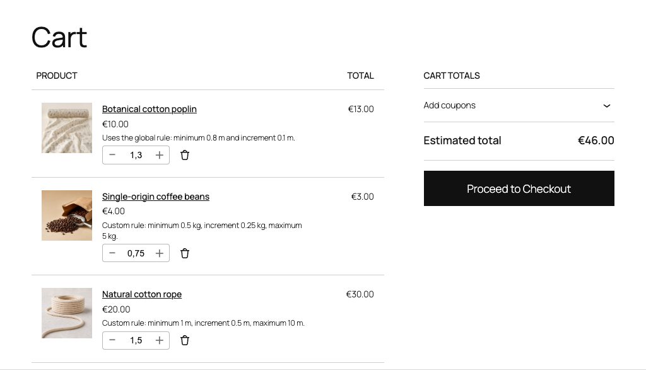This screenshot has height=378, width=646.
Task: Delete Single-origin coffee beans from cart
Action: click(185, 253)
